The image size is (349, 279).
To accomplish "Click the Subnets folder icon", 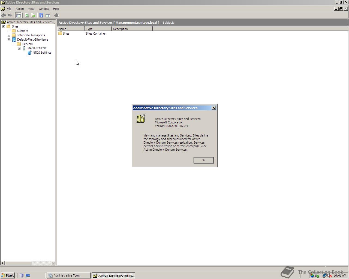I will coord(14,31).
